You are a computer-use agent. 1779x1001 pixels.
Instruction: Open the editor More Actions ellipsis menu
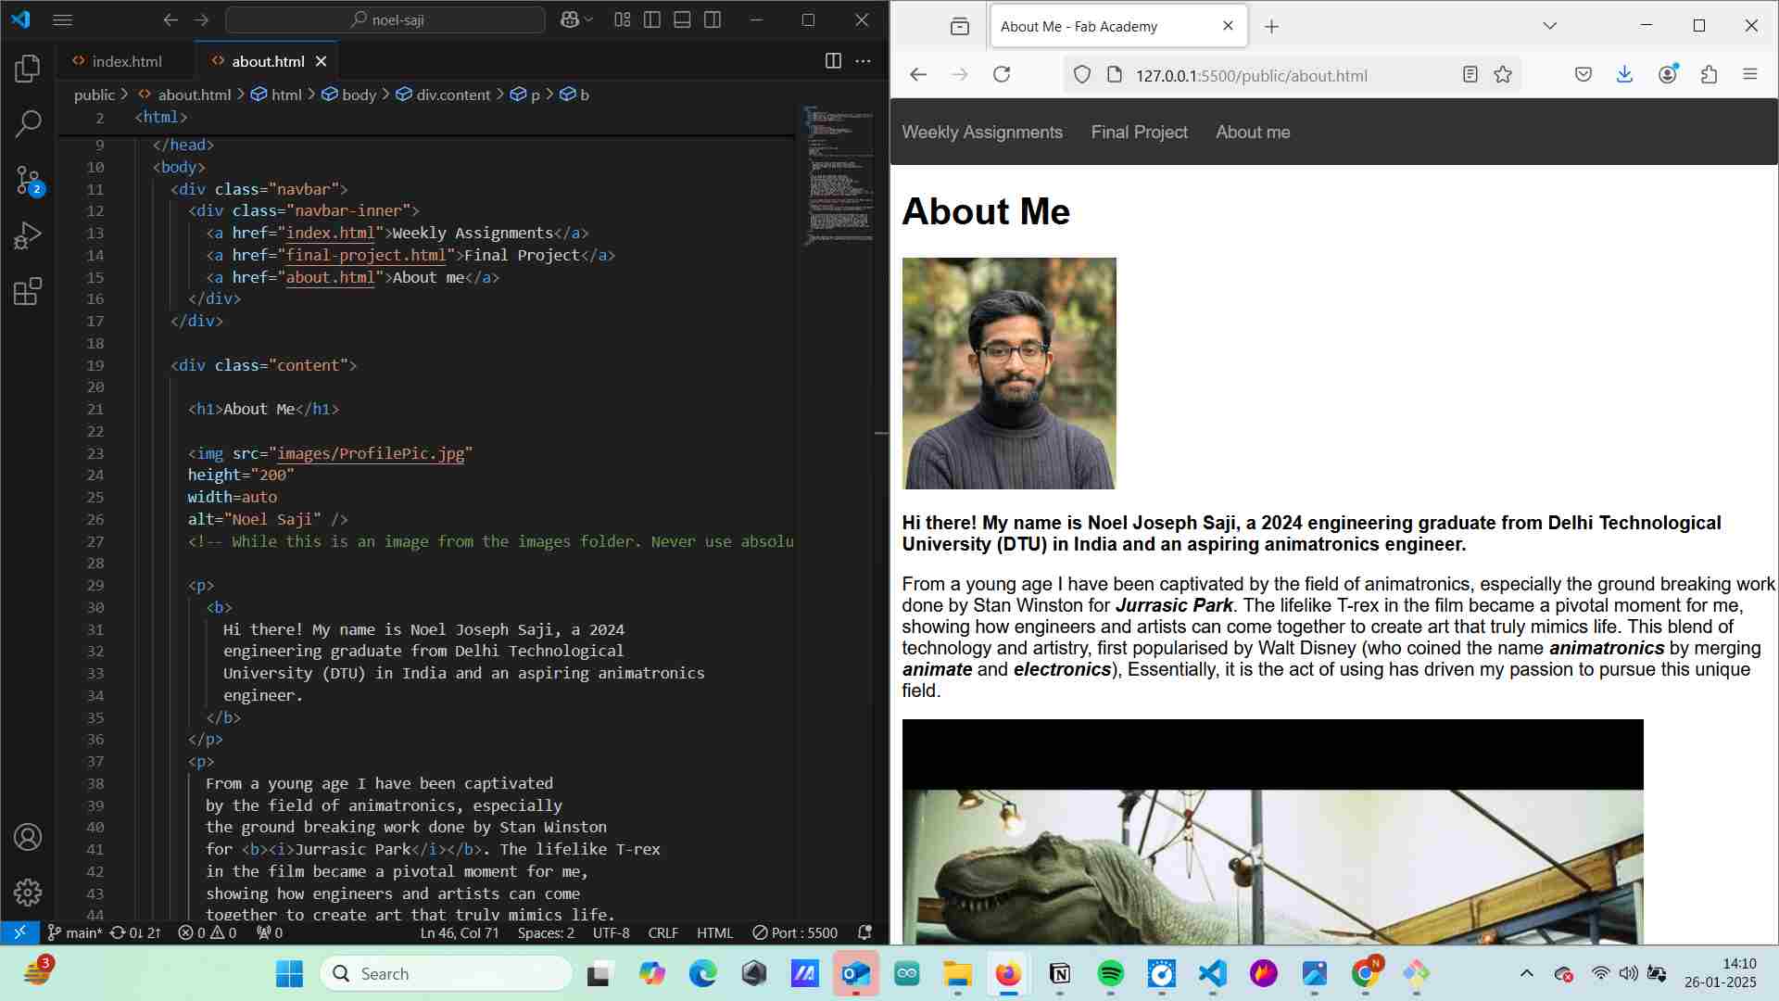click(x=863, y=61)
